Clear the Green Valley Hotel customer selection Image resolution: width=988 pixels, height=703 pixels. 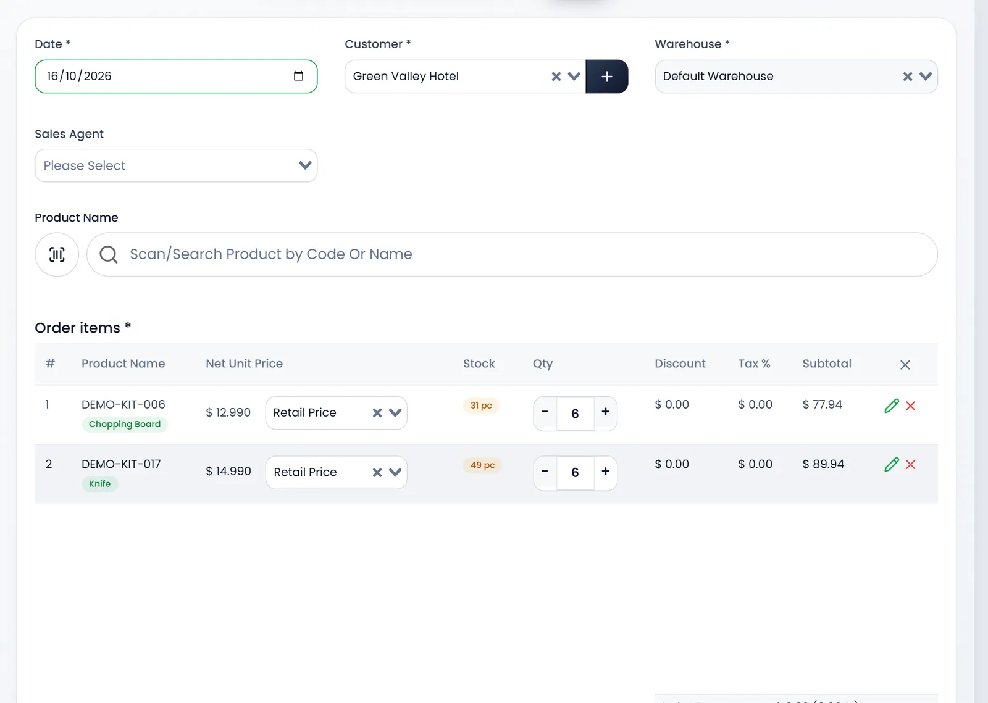(556, 77)
